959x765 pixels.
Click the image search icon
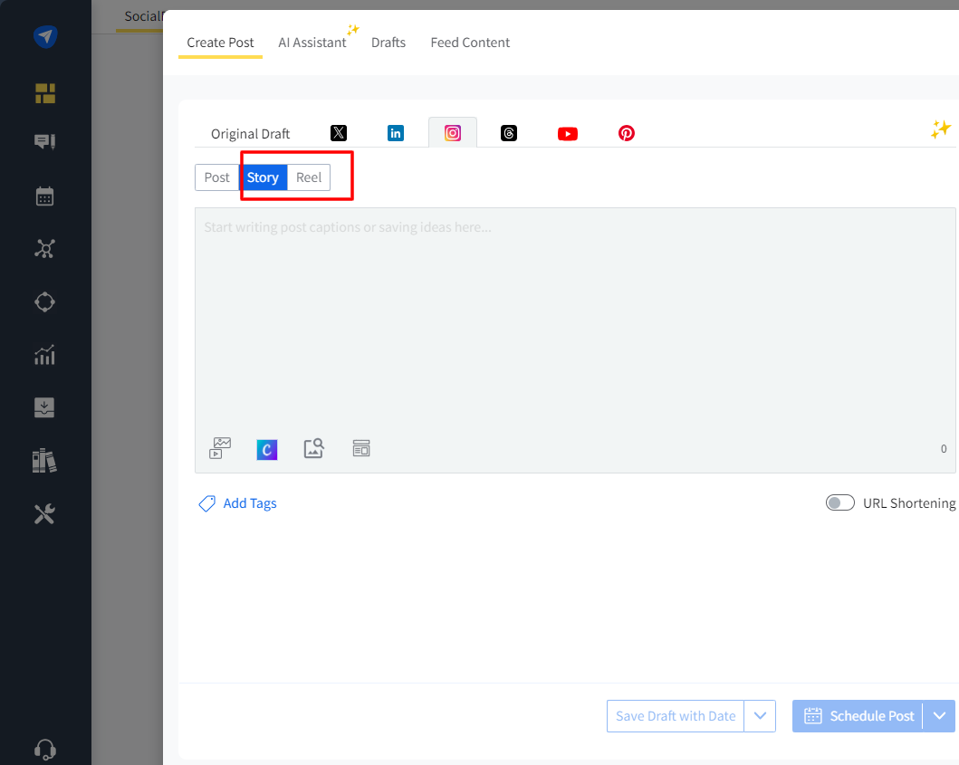pyautogui.click(x=313, y=448)
